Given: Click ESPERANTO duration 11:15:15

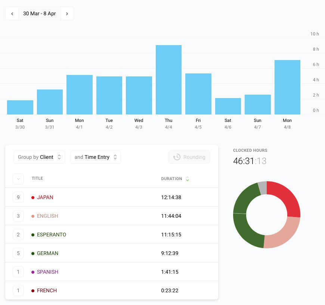Looking at the screenshot, I should pyautogui.click(x=171, y=235).
